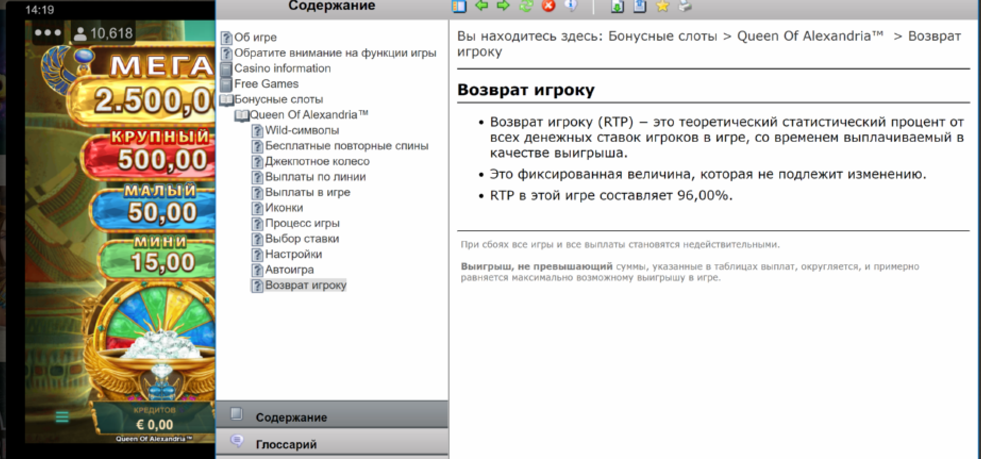
Task: Refresh the help page
Action: 526,5
